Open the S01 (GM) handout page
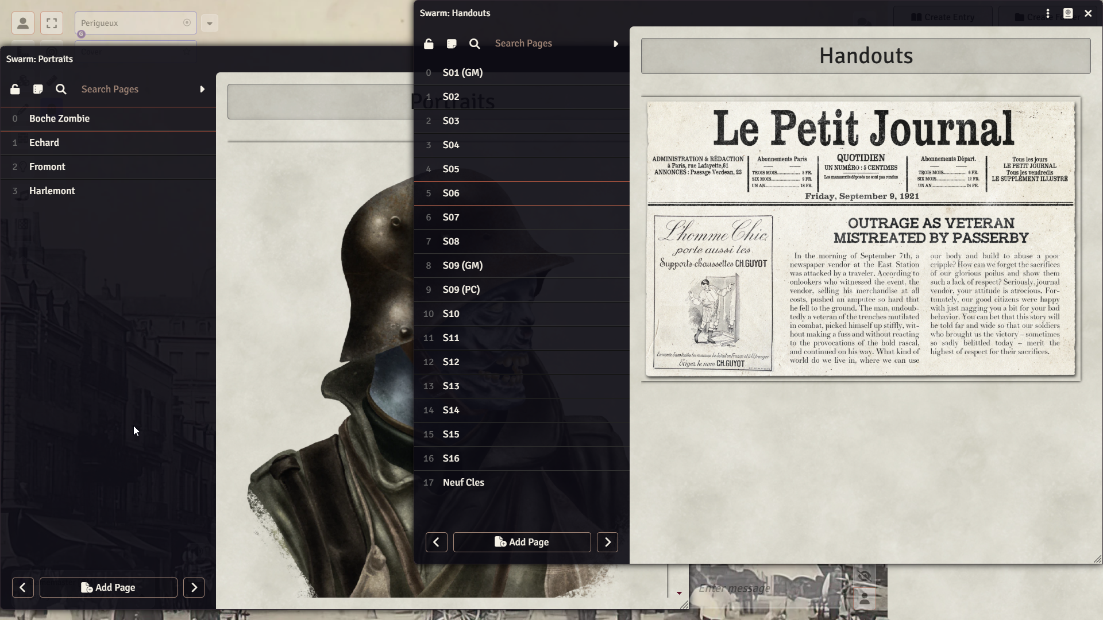The height and width of the screenshot is (620, 1103). pos(522,73)
